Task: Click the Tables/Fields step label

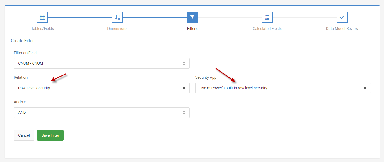Action: click(42, 29)
